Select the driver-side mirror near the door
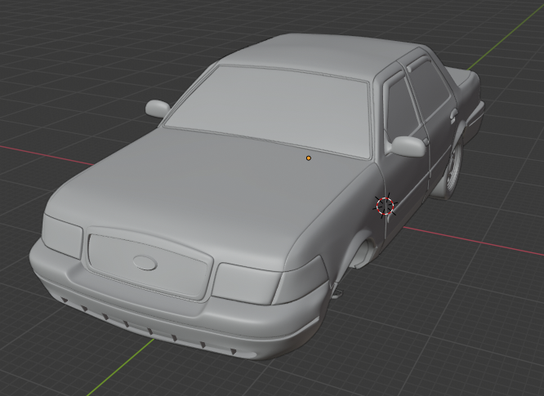This screenshot has height=396, width=544. pos(408,146)
